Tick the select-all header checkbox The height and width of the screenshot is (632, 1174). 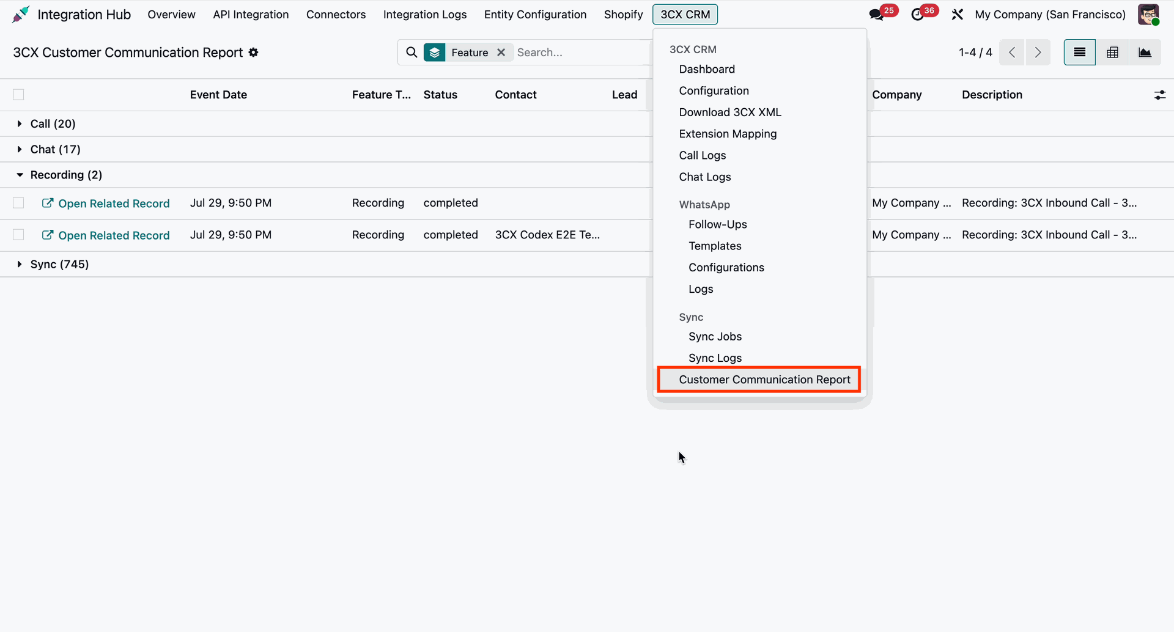click(x=18, y=95)
